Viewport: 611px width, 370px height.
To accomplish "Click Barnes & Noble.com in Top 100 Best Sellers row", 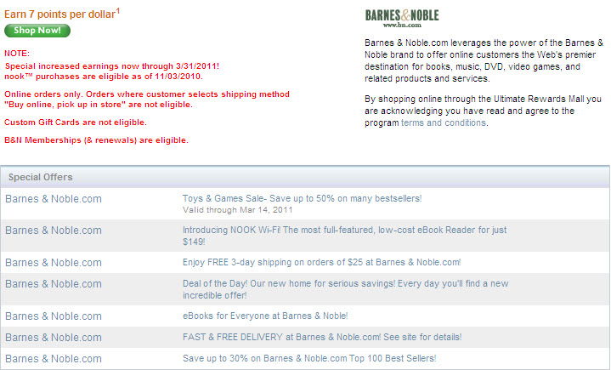I will coord(54,359).
